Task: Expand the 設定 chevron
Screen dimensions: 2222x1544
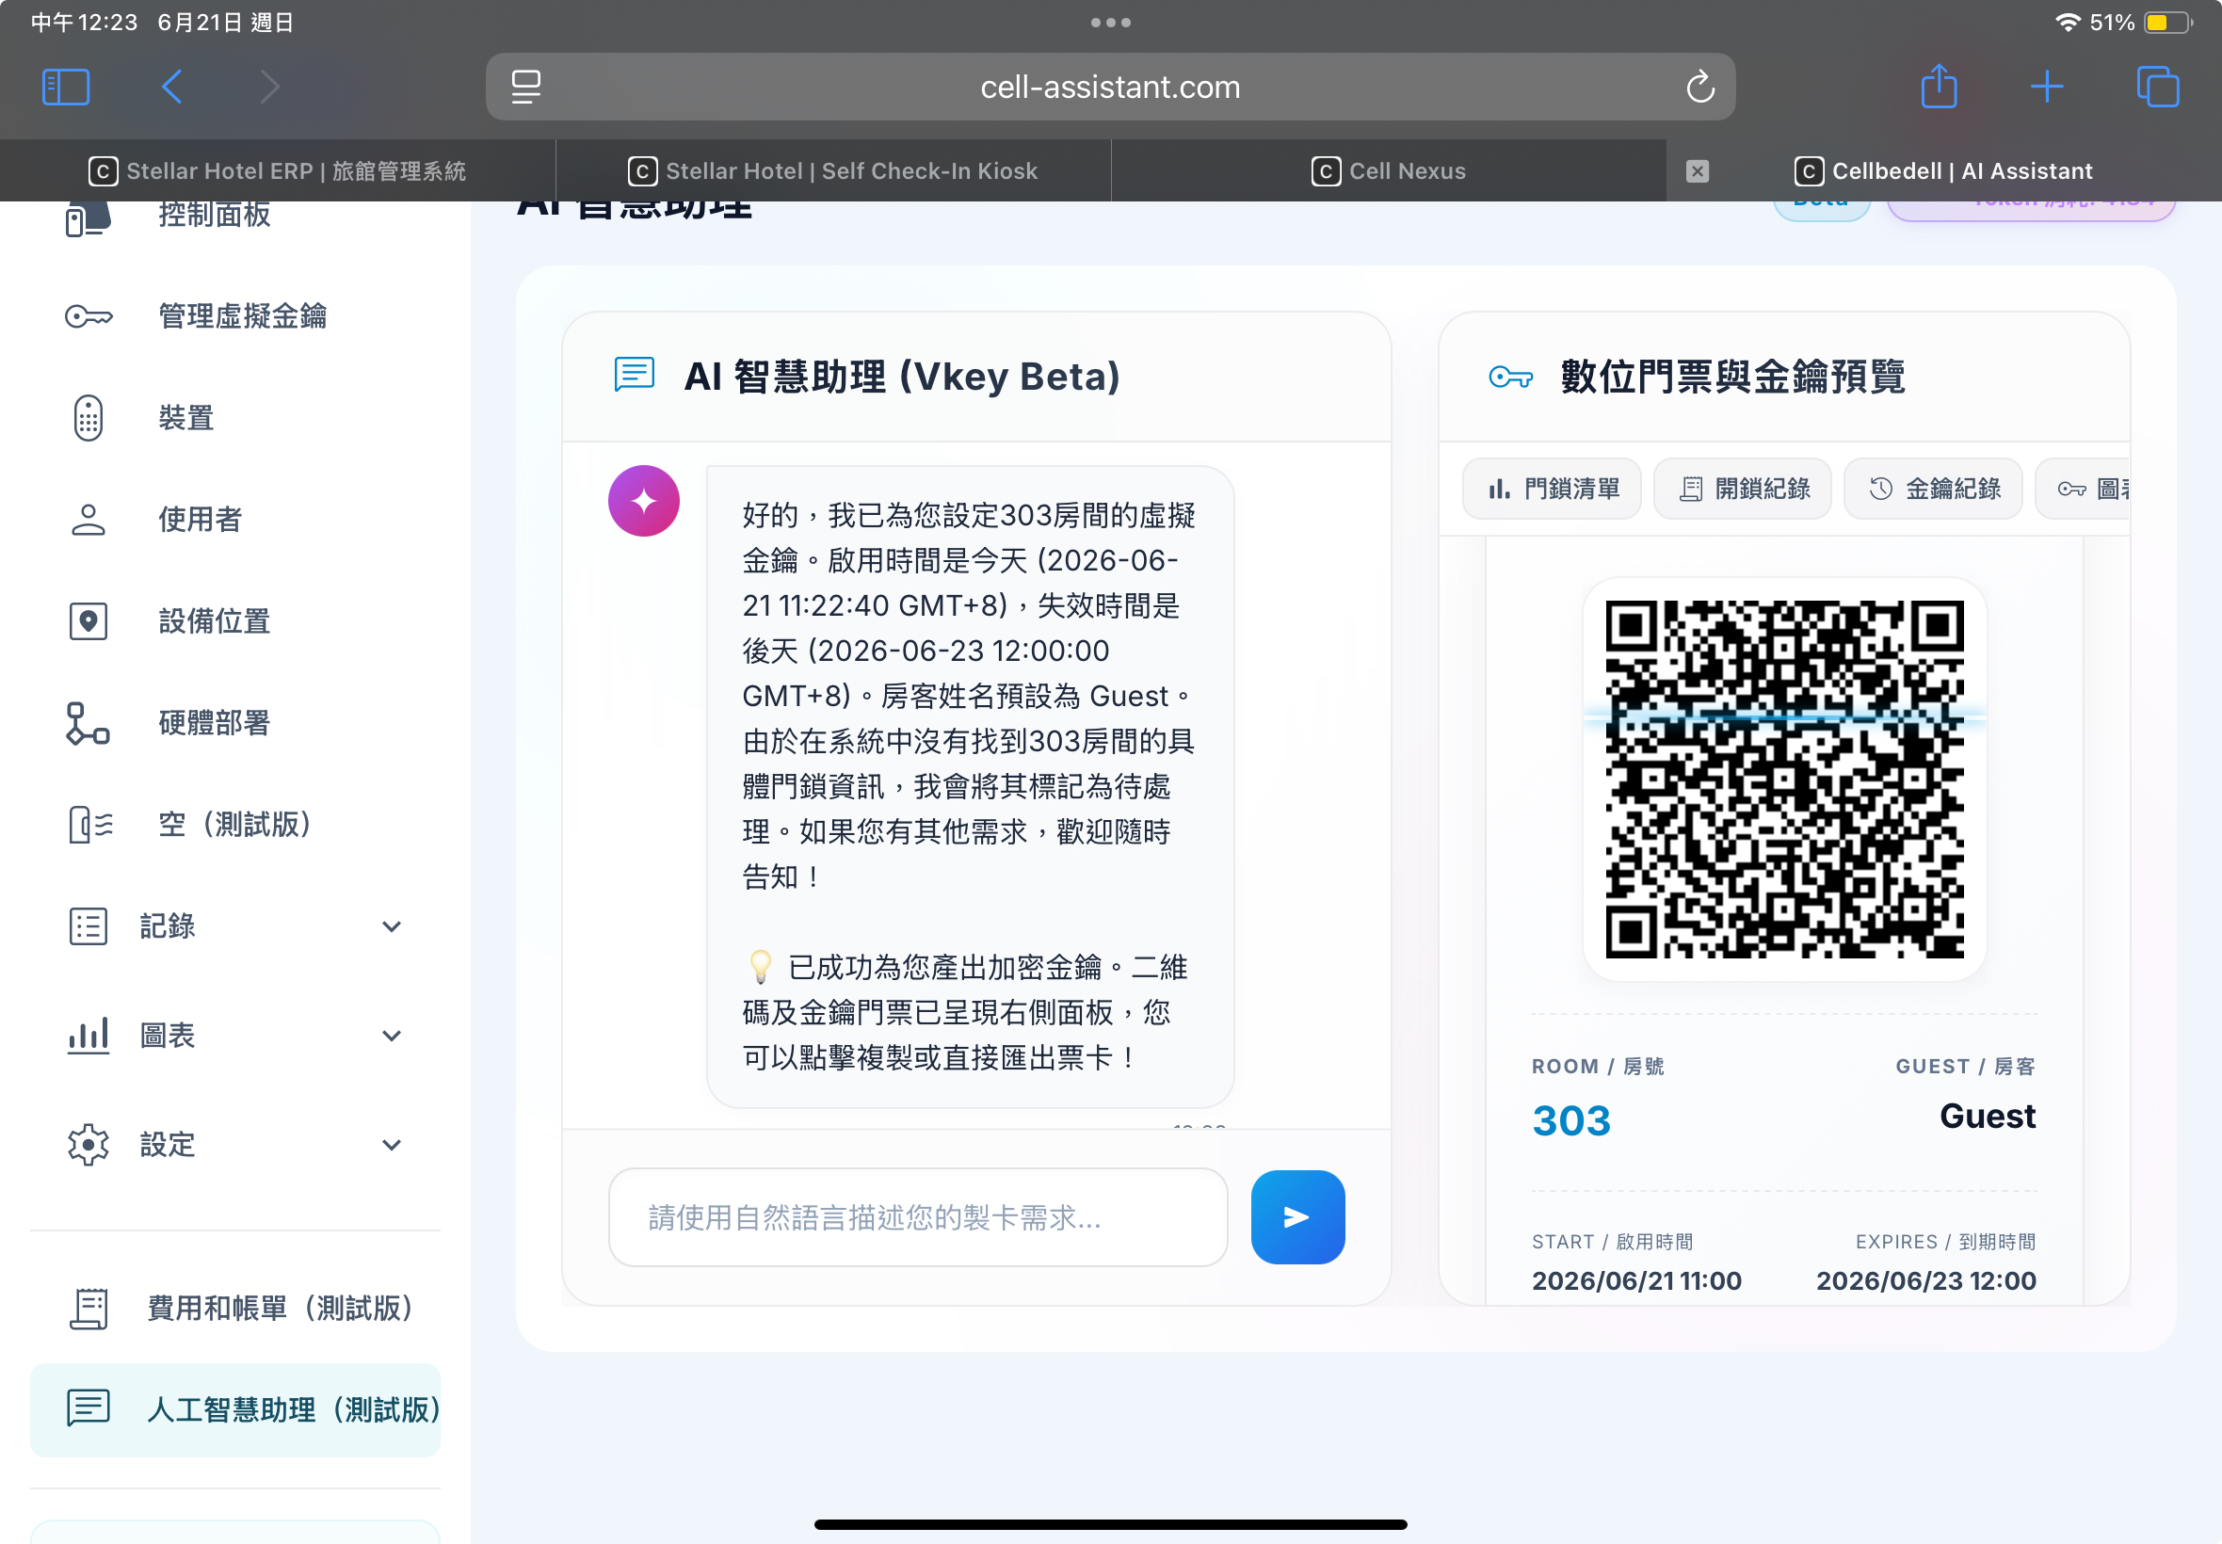Action: 392,1146
